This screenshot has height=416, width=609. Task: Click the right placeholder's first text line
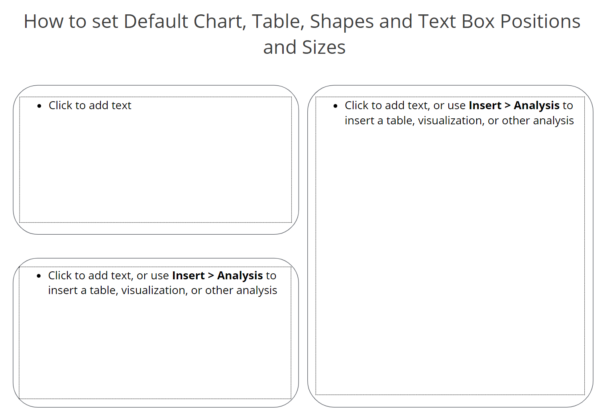[x=458, y=106]
